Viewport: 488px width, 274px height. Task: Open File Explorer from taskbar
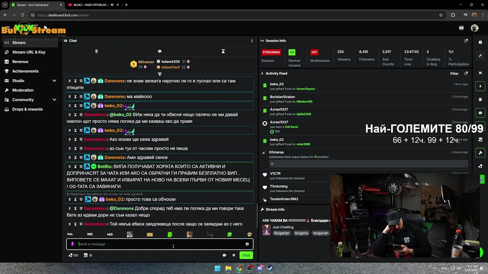[228, 269]
